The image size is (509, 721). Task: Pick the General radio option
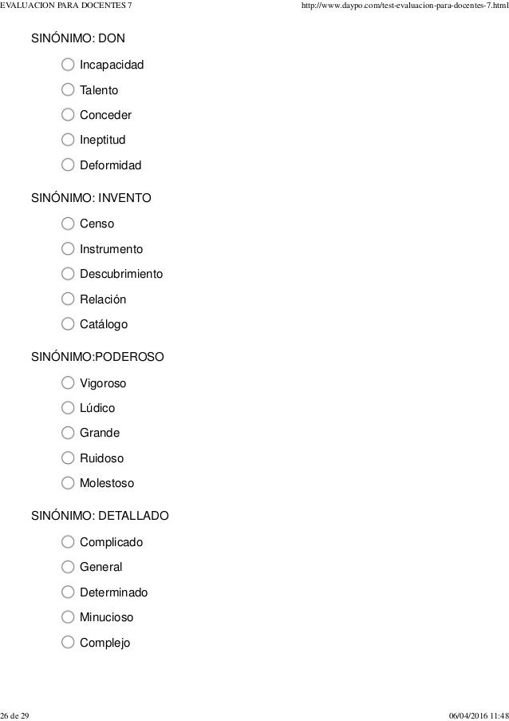click(68, 567)
